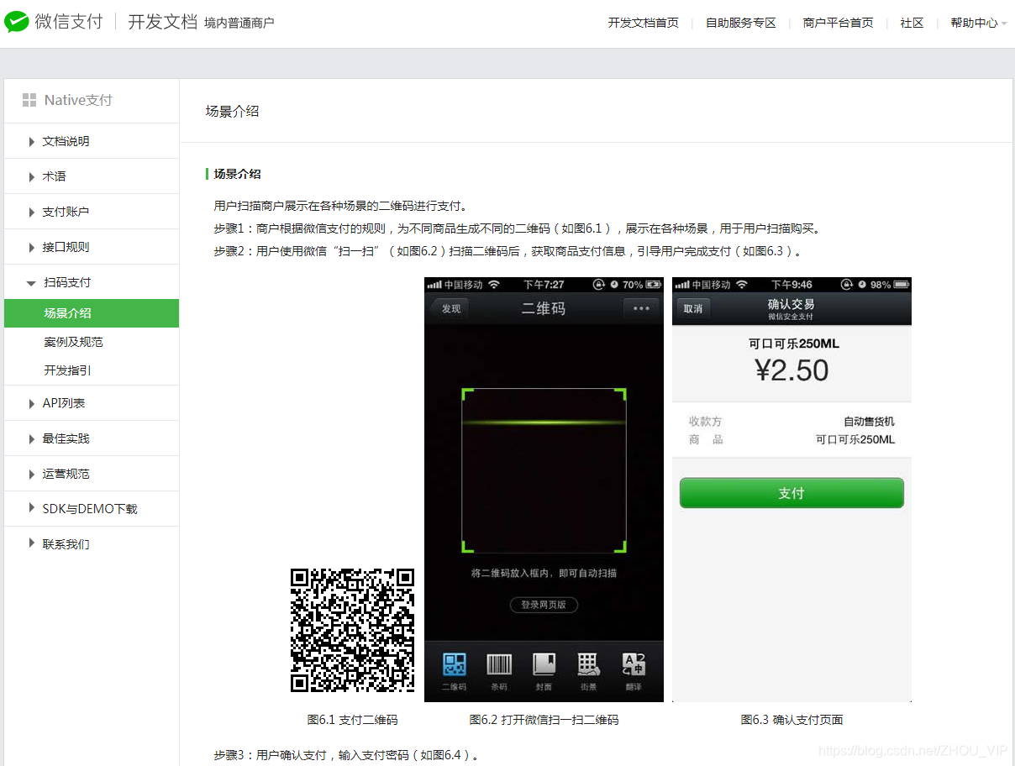Tap 取消 on confirm transaction screen
Image resolution: width=1015 pixels, height=766 pixels.
click(693, 308)
